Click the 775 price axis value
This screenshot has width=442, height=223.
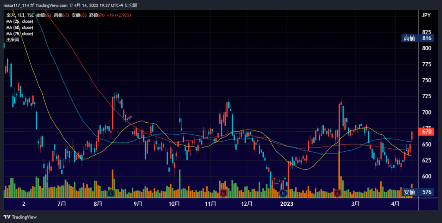click(x=427, y=64)
